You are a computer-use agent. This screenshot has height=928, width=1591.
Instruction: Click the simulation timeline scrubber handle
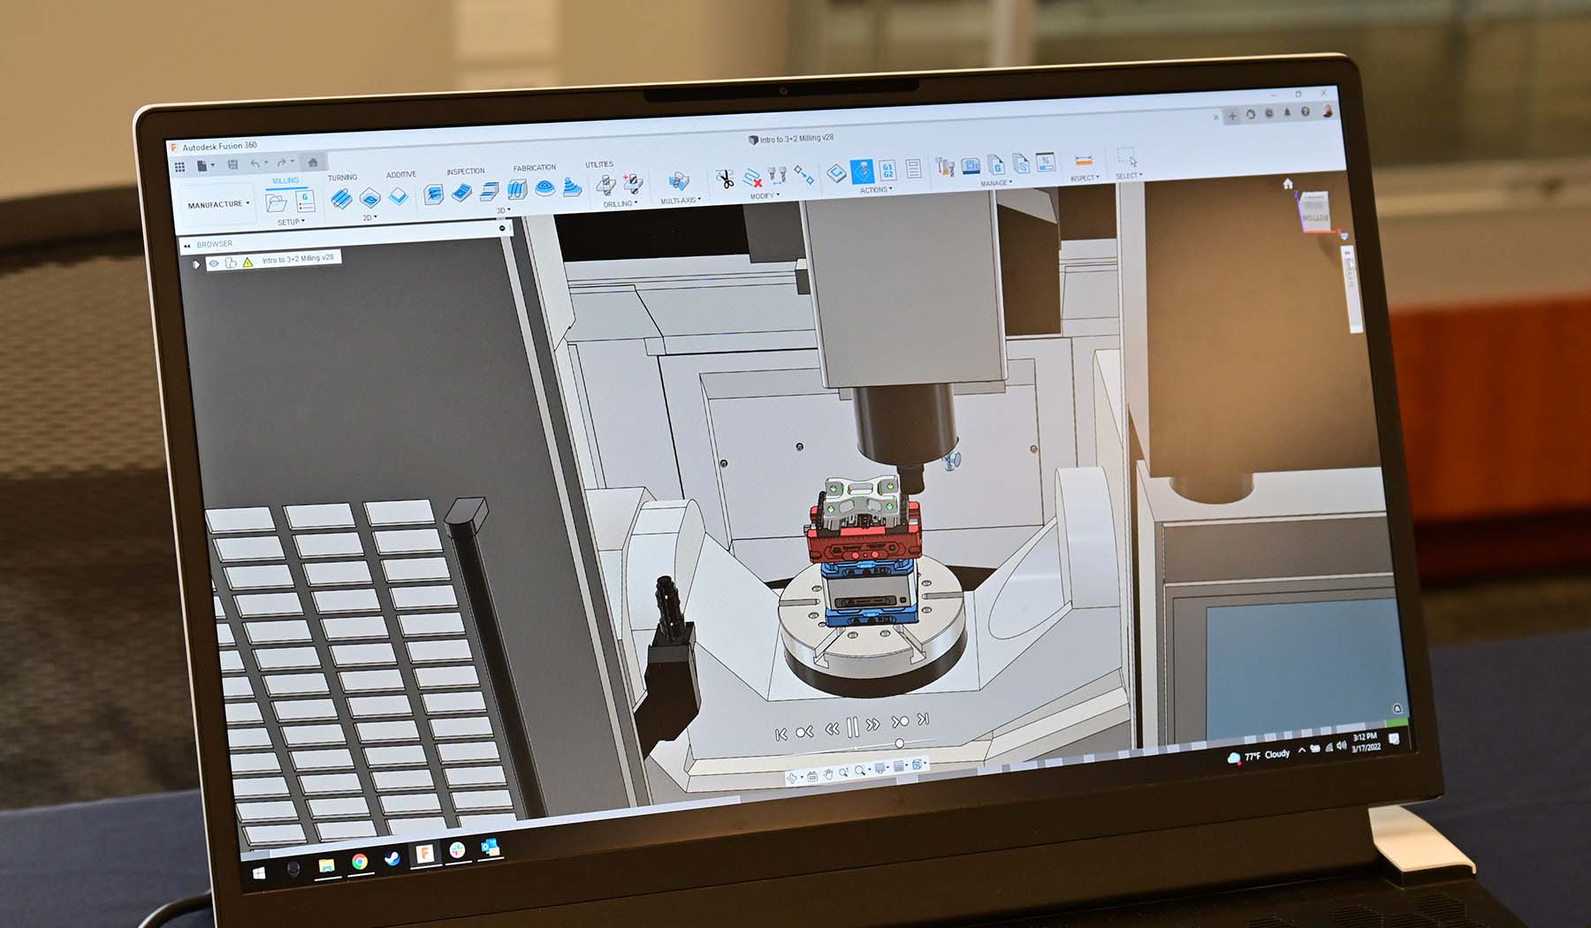[900, 742]
